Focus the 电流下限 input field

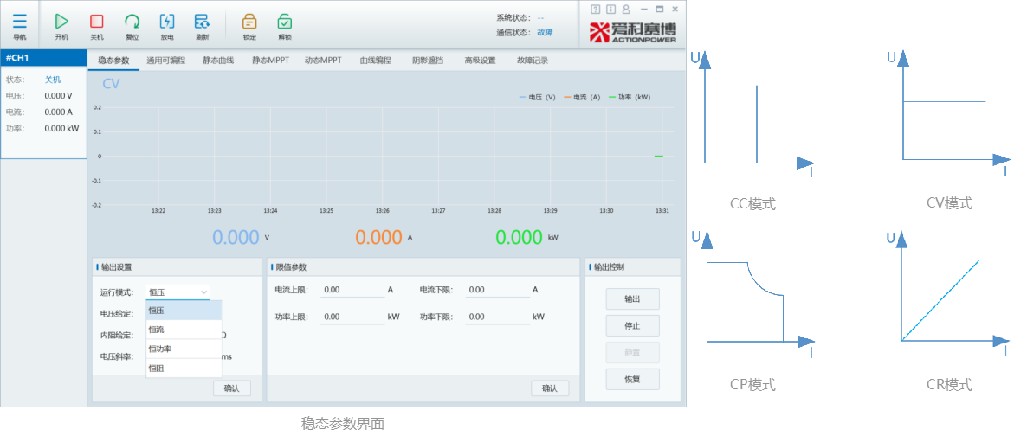pos(497,290)
